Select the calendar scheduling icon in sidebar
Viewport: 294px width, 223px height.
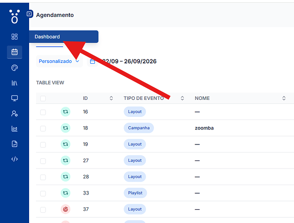[14, 52]
